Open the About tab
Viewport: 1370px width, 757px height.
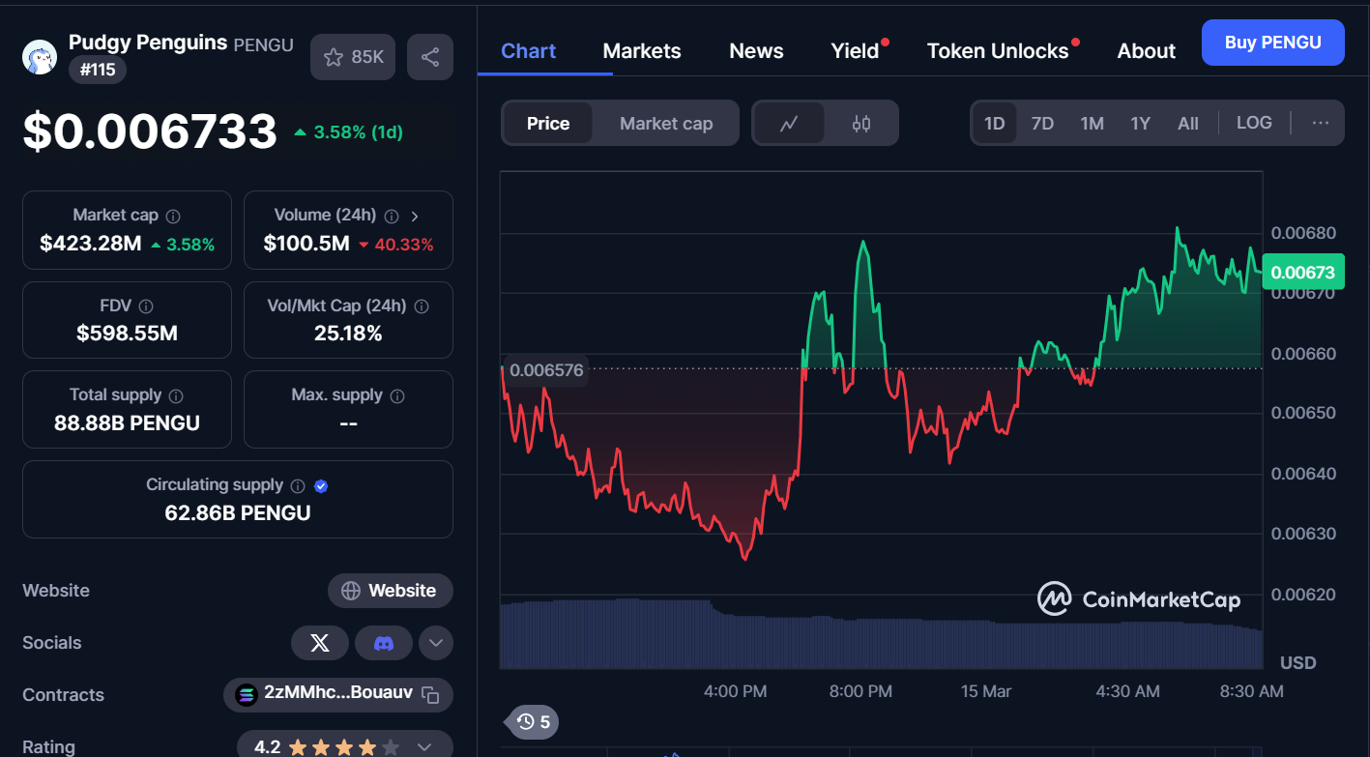(x=1147, y=51)
